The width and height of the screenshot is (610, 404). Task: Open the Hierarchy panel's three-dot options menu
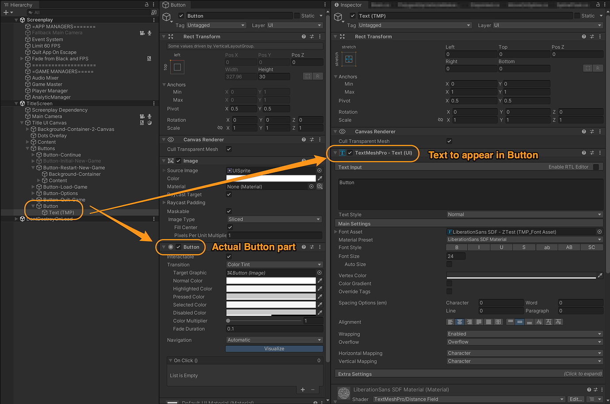[153, 4]
